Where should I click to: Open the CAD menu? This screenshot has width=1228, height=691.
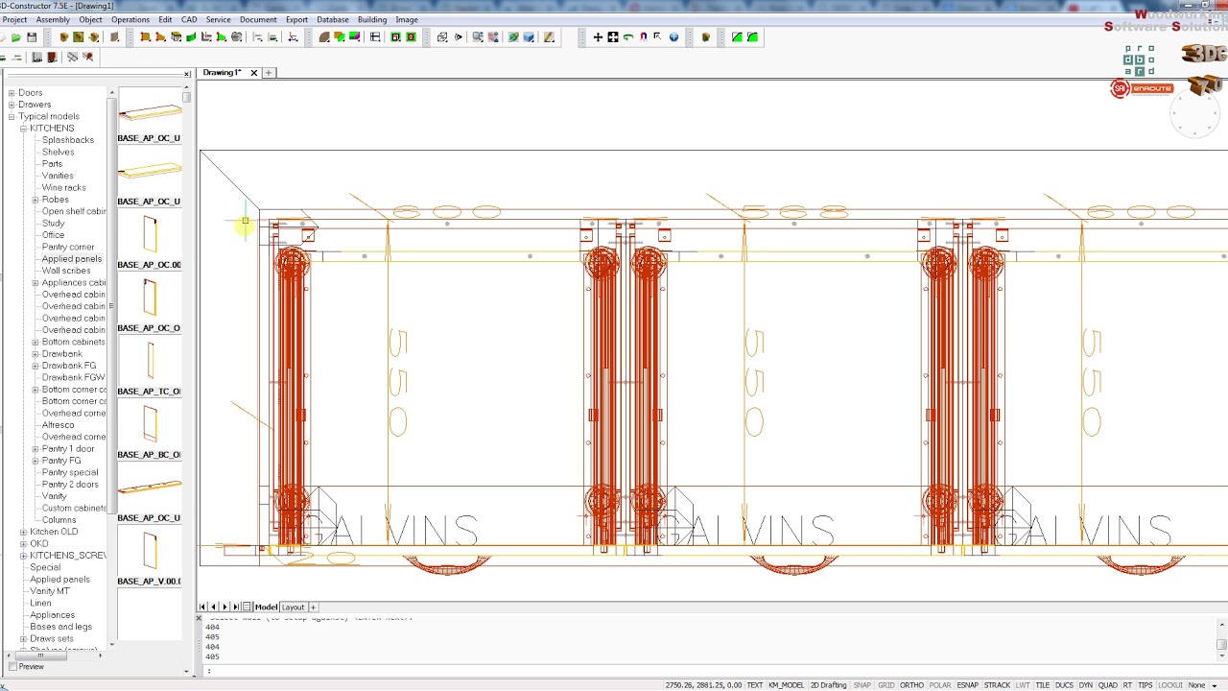[189, 19]
